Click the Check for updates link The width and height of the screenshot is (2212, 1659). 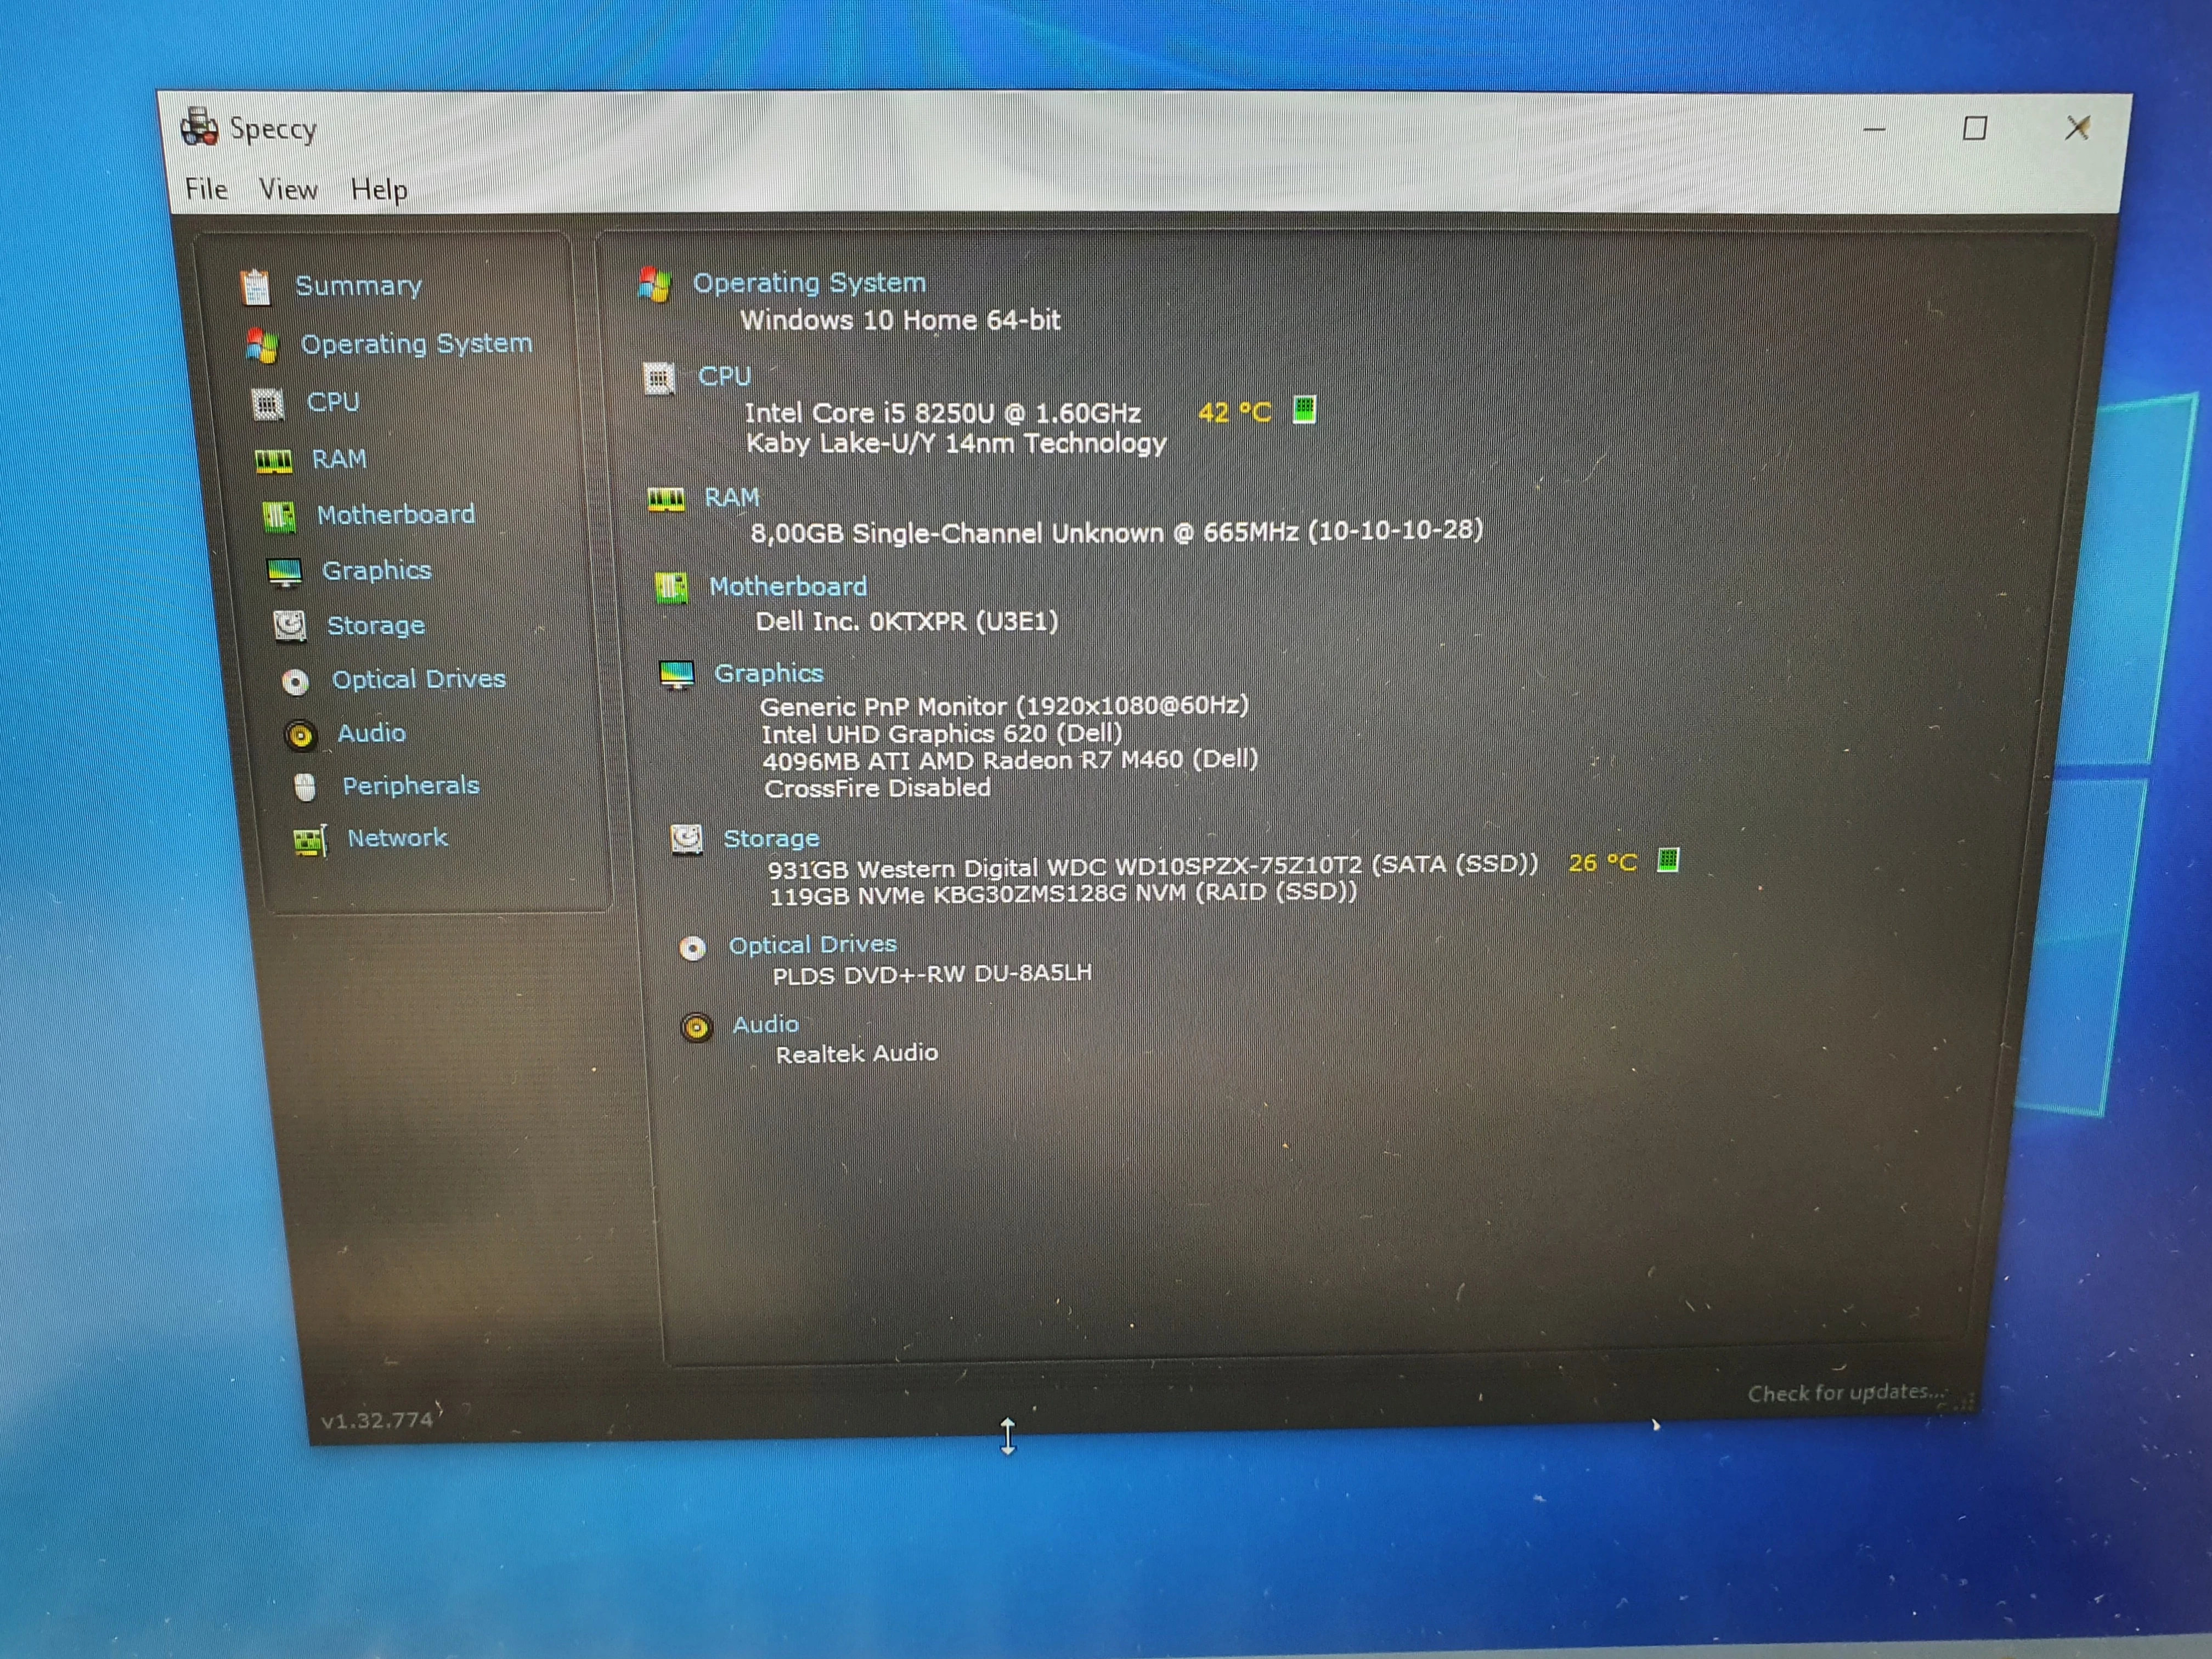point(1846,1393)
